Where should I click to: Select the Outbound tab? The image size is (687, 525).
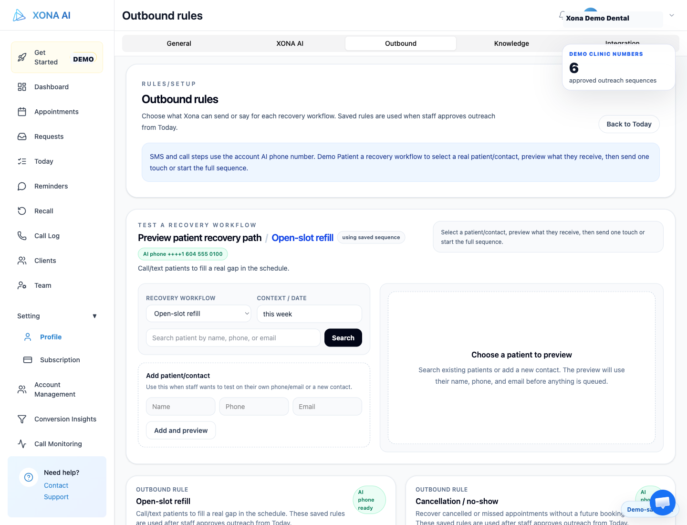click(x=401, y=43)
